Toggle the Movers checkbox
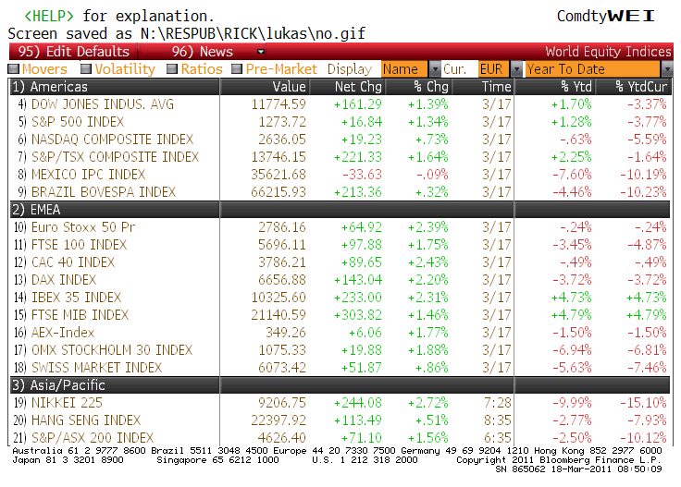 tap(14, 69)
